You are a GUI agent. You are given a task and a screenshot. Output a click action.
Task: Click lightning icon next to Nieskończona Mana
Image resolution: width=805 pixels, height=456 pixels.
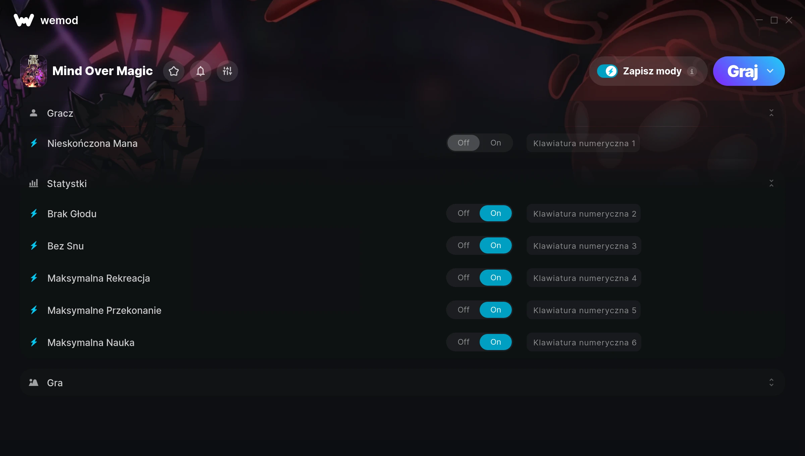click(x=34, y=143)
